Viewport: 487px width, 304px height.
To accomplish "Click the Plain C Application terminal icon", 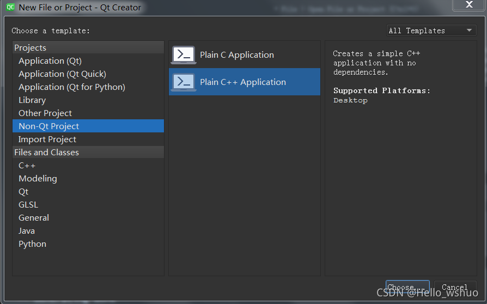I will tap(184, 55).
